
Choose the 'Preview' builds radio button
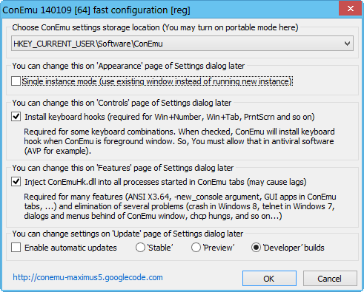point(196,248)
